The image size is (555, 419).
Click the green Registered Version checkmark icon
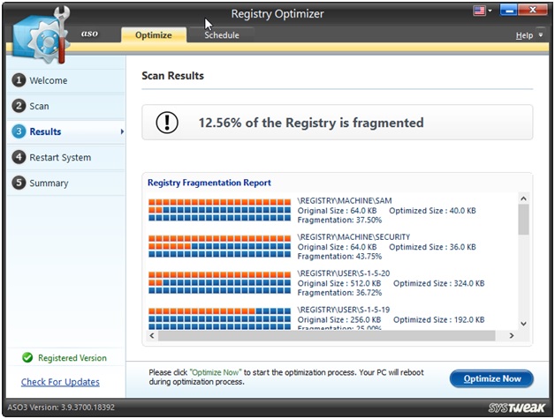point(27,358)
